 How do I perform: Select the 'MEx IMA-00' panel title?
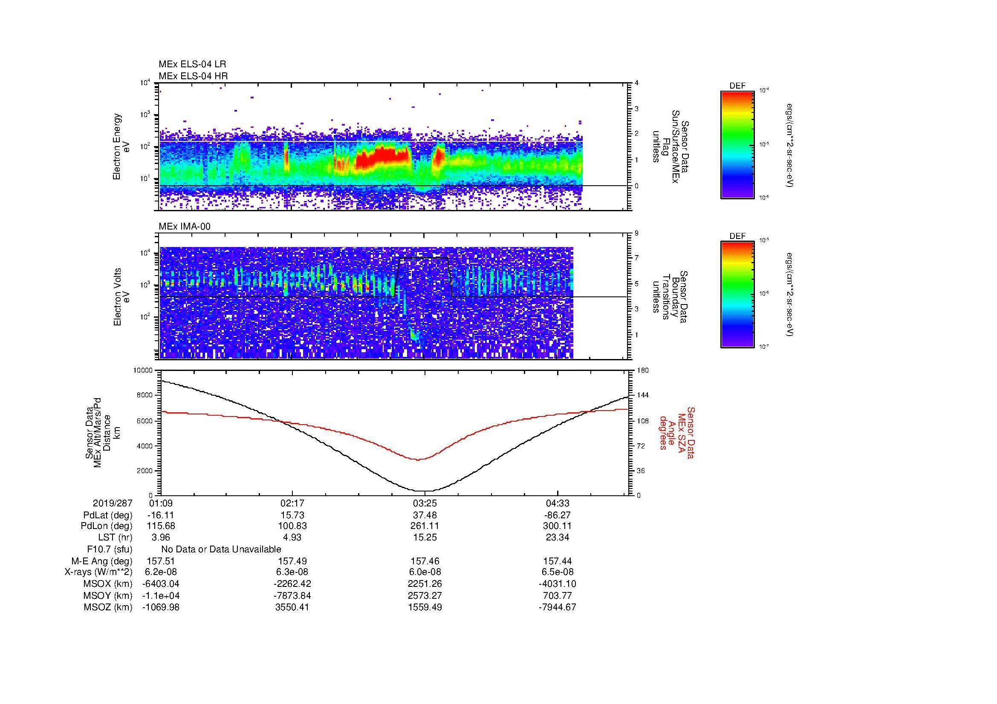(x=185, y=227)
